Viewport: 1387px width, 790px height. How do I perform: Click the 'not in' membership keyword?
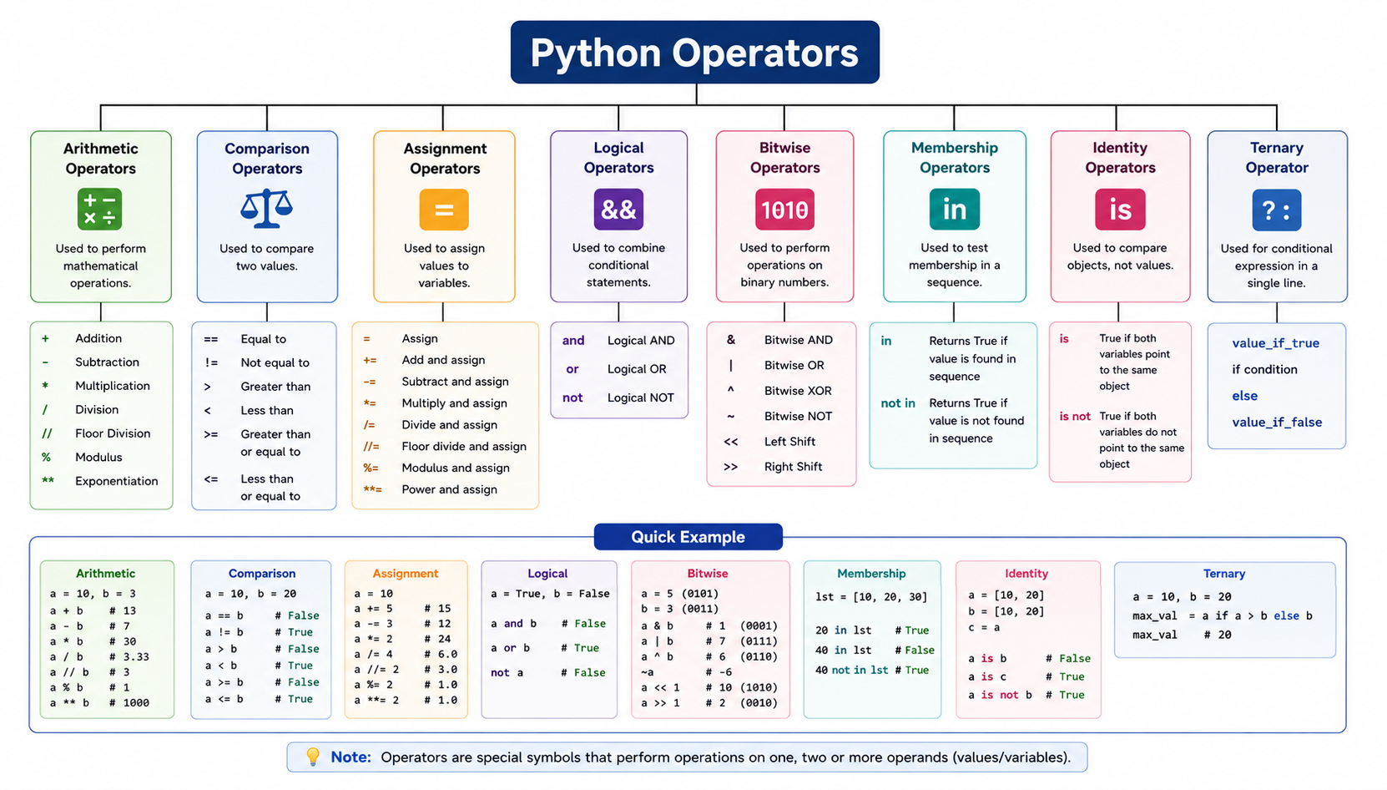click(898, 403)
